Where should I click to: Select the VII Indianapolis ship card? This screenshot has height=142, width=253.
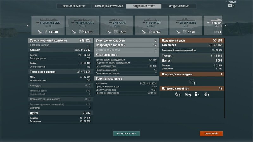pos(82,26)
